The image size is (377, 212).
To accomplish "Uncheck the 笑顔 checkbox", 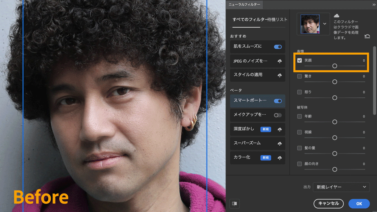I will coord(299,60).
